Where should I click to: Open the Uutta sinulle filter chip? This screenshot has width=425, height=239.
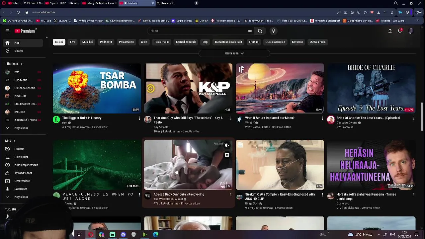pos(318,42)
